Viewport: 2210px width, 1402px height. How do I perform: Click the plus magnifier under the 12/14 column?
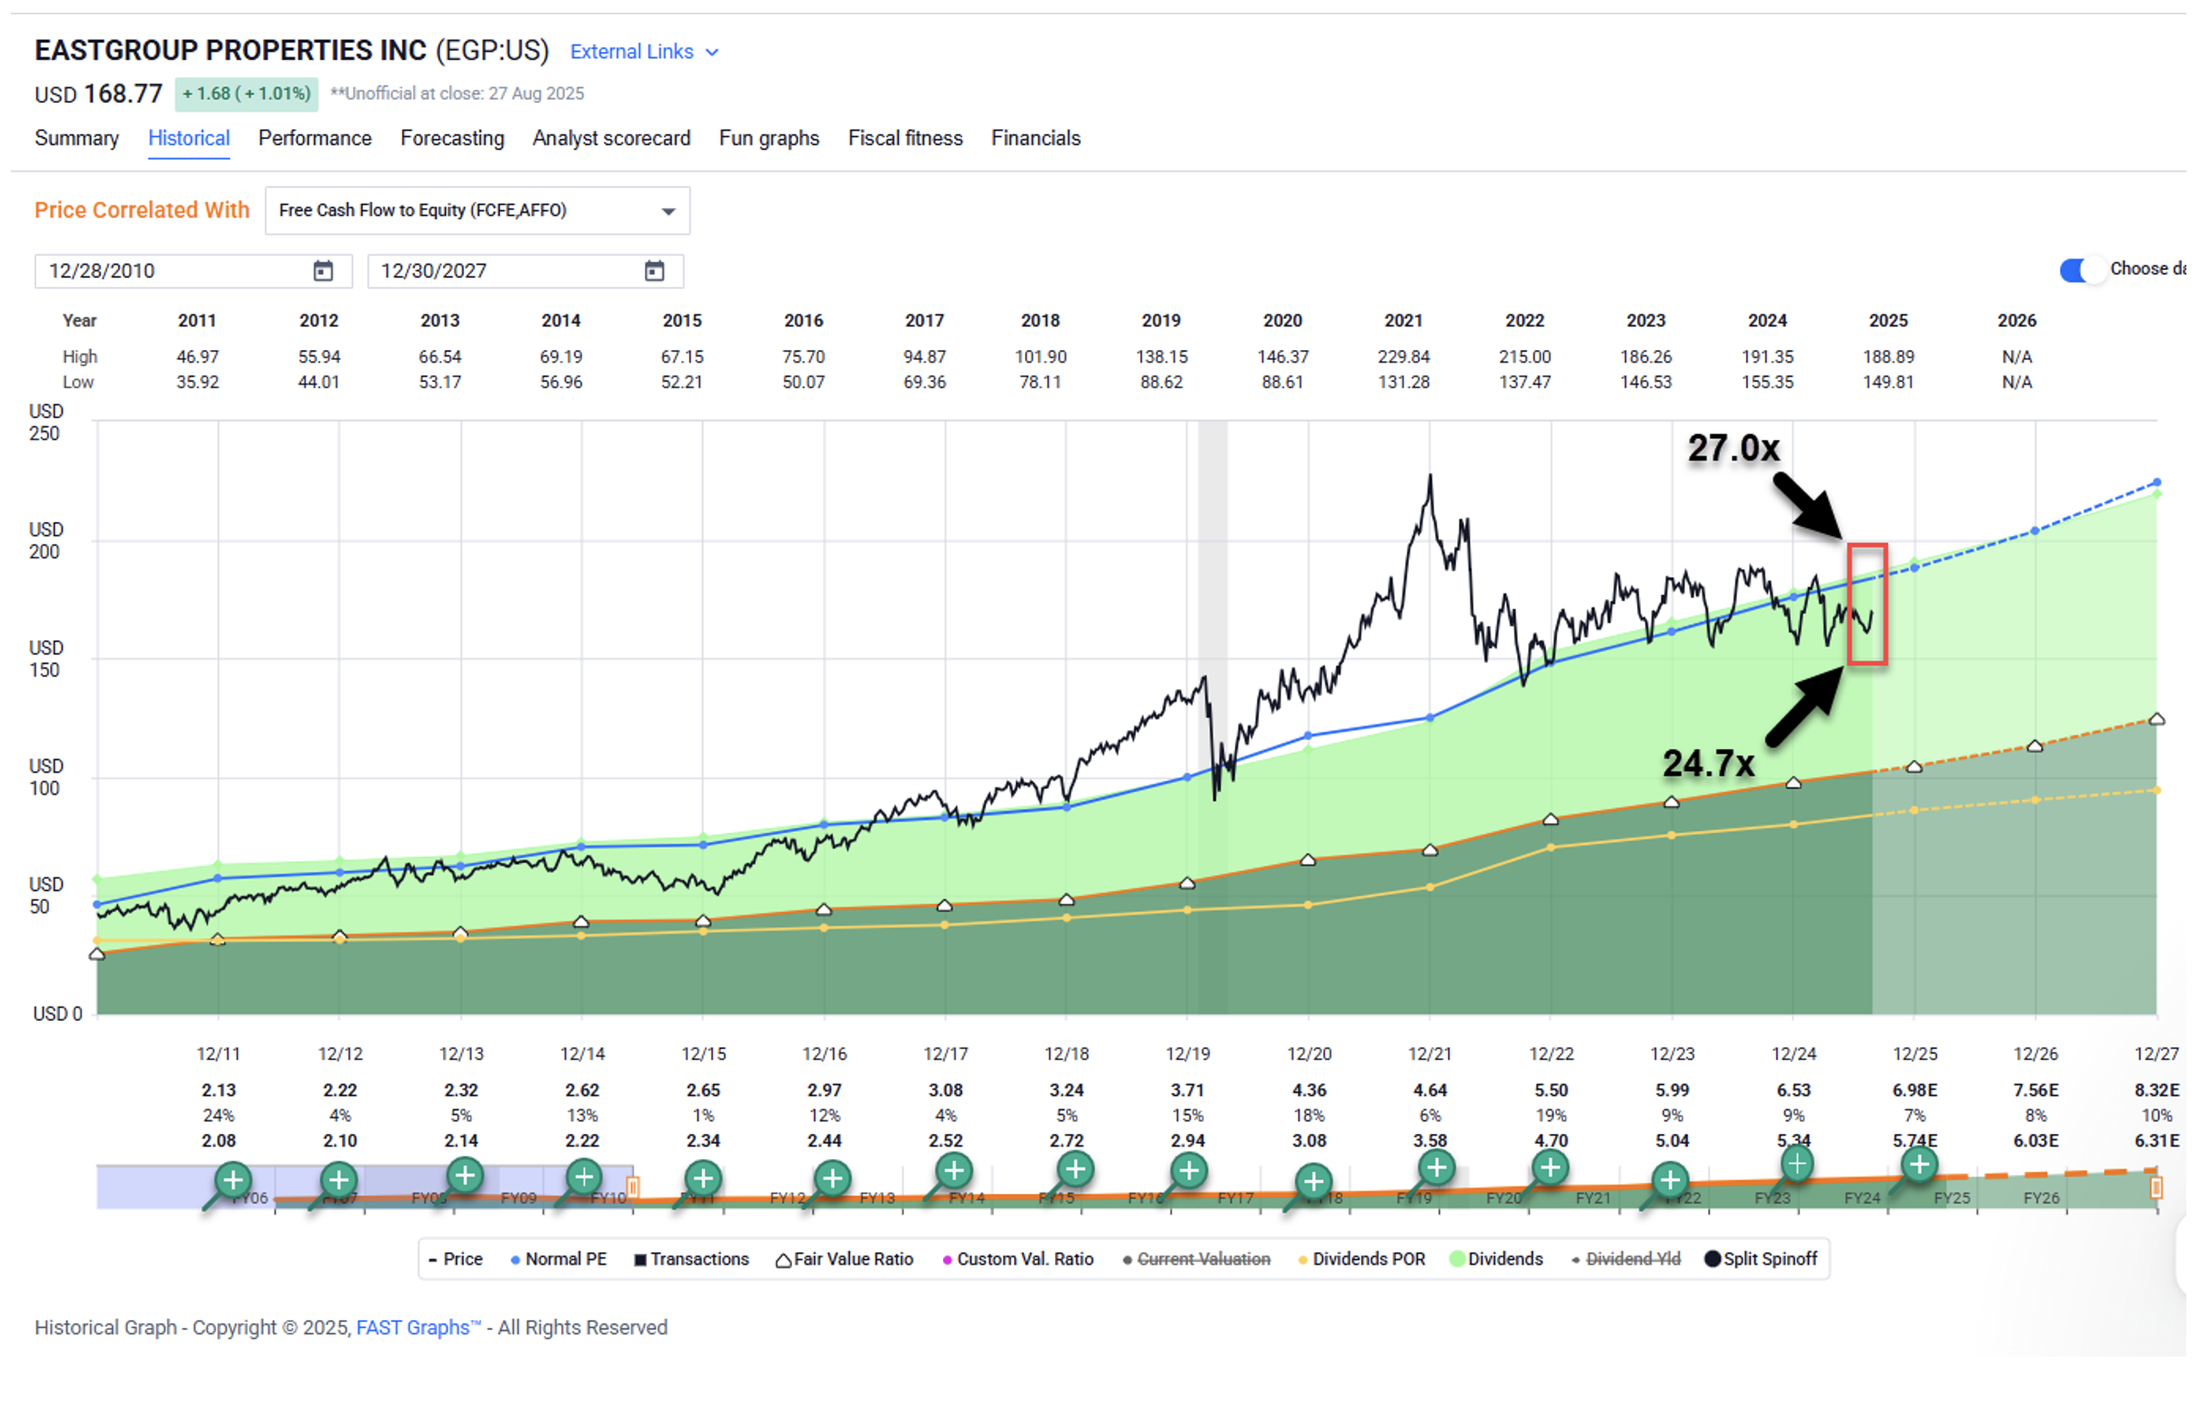coord(584,1177)
